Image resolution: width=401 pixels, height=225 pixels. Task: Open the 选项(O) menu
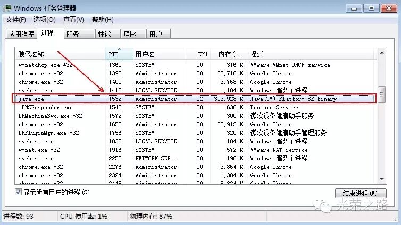point(45,20)
